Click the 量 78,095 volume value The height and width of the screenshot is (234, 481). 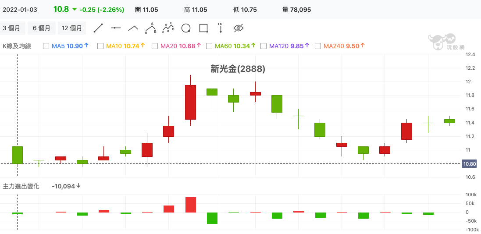[296, 10]
